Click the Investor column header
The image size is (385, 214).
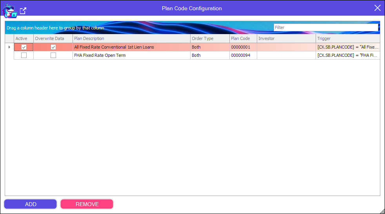[x=286, y=39]
